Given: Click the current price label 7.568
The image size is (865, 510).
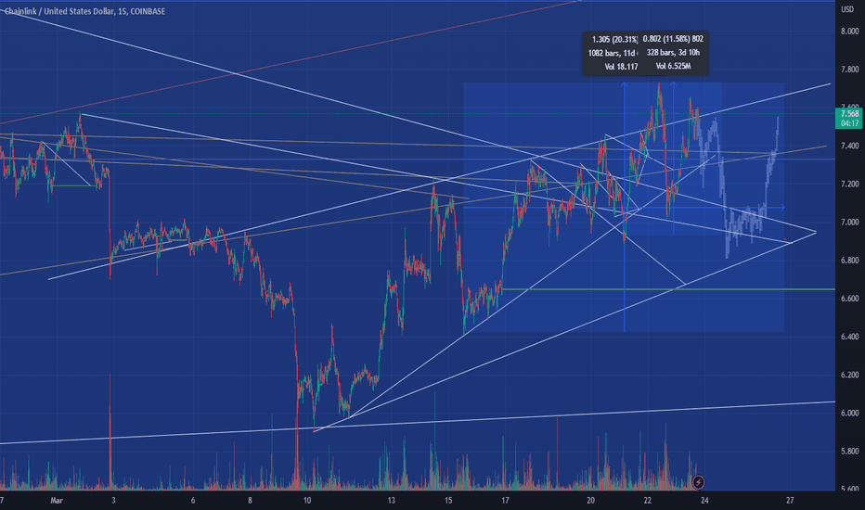Looking at the screenshot, I should (x=849, y=114).
